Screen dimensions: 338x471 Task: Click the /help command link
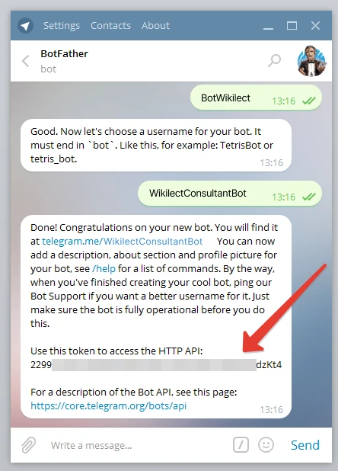104,268
